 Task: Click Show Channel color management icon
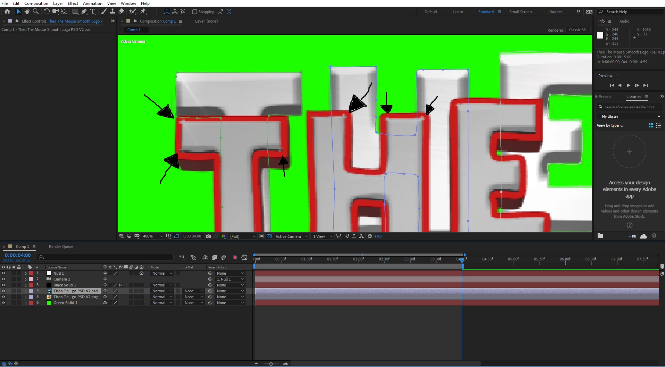[x=224, y=236]
